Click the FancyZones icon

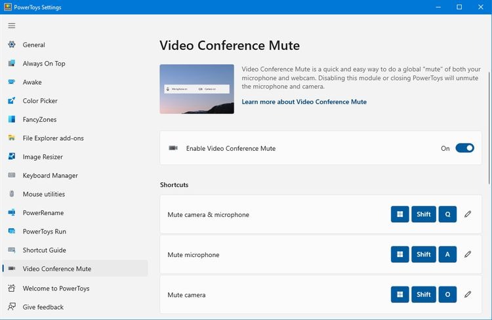tap(12, 119)
